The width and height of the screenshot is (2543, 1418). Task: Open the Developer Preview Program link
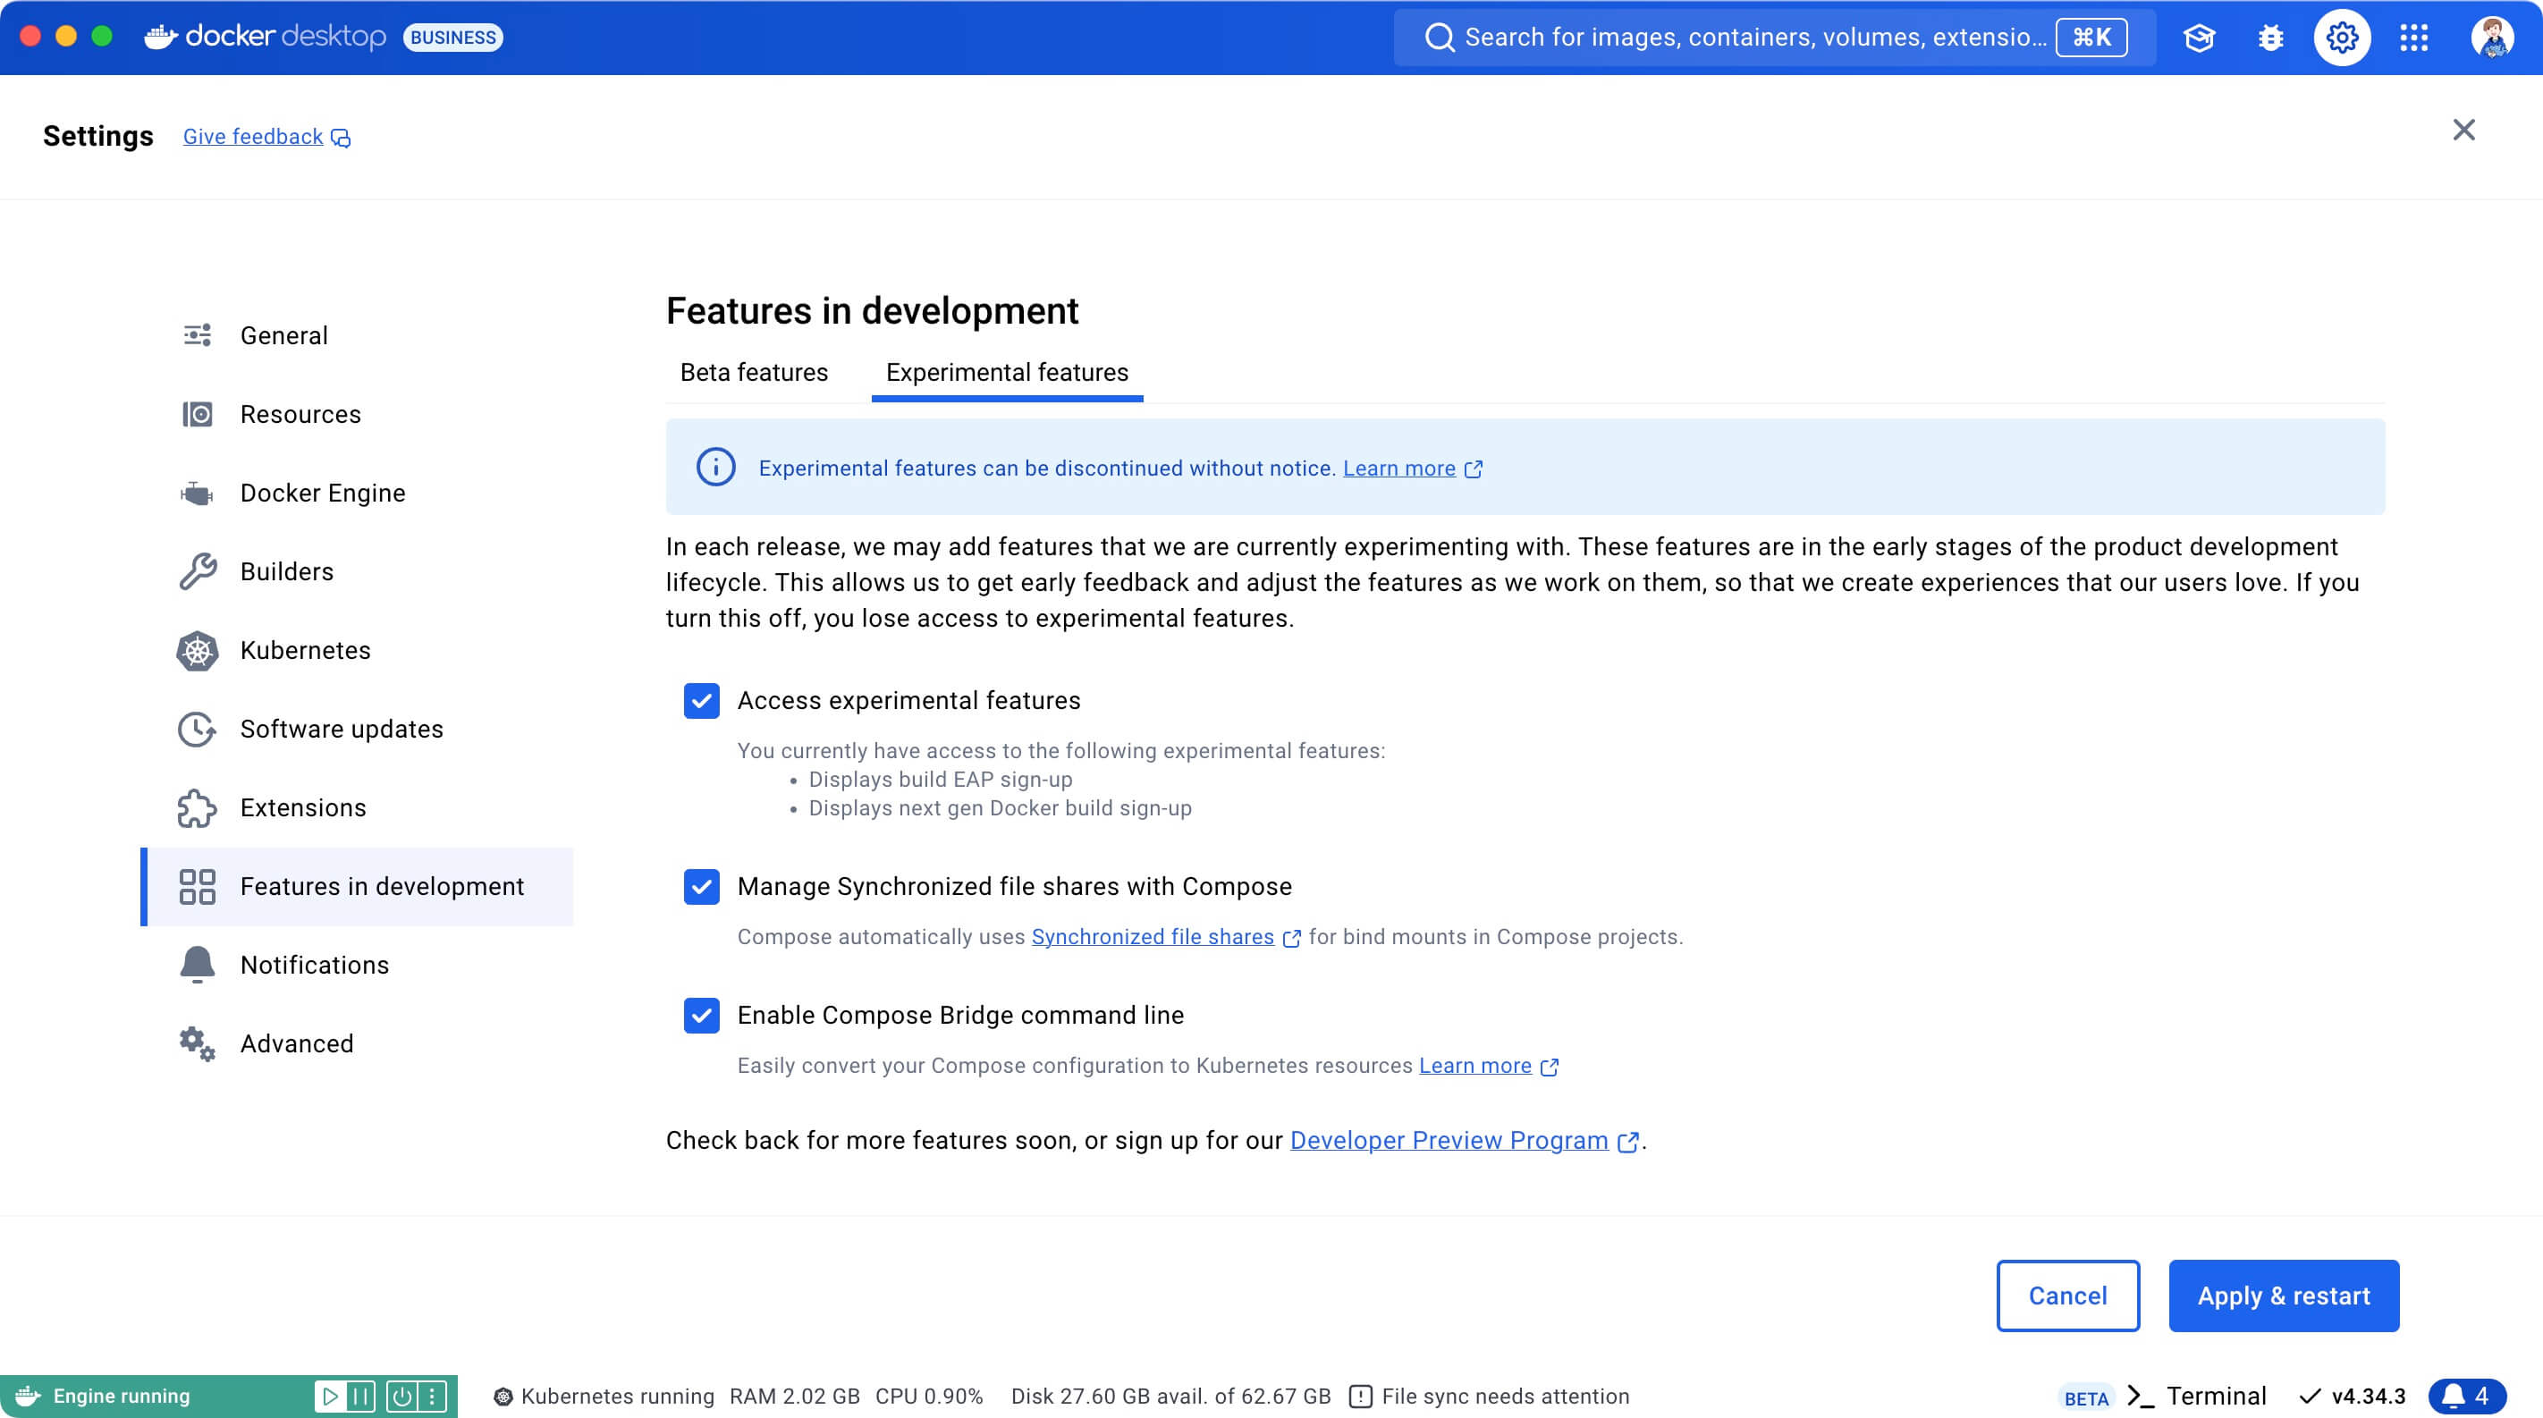pos(1449,1140)
